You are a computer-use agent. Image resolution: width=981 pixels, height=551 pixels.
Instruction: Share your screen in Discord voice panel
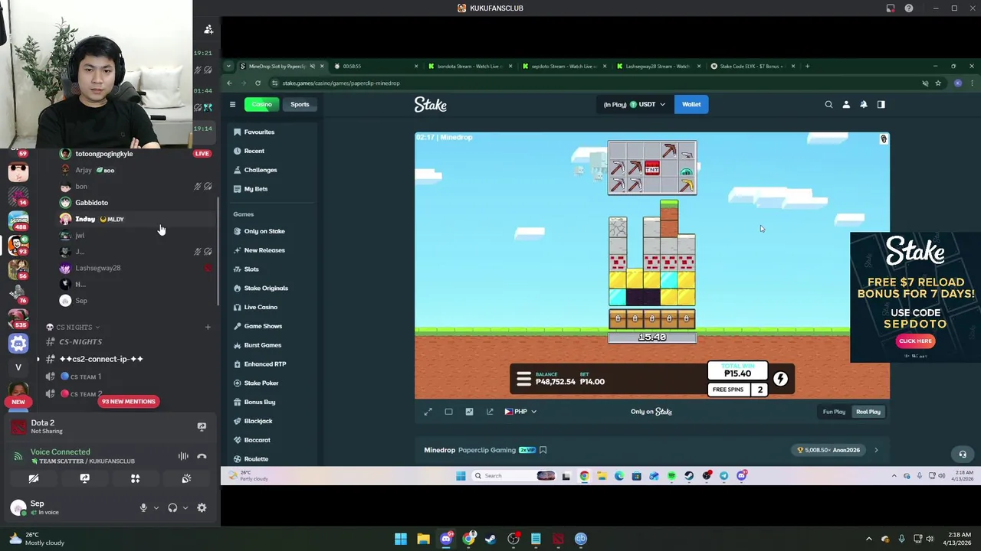(x=84, y=478)
